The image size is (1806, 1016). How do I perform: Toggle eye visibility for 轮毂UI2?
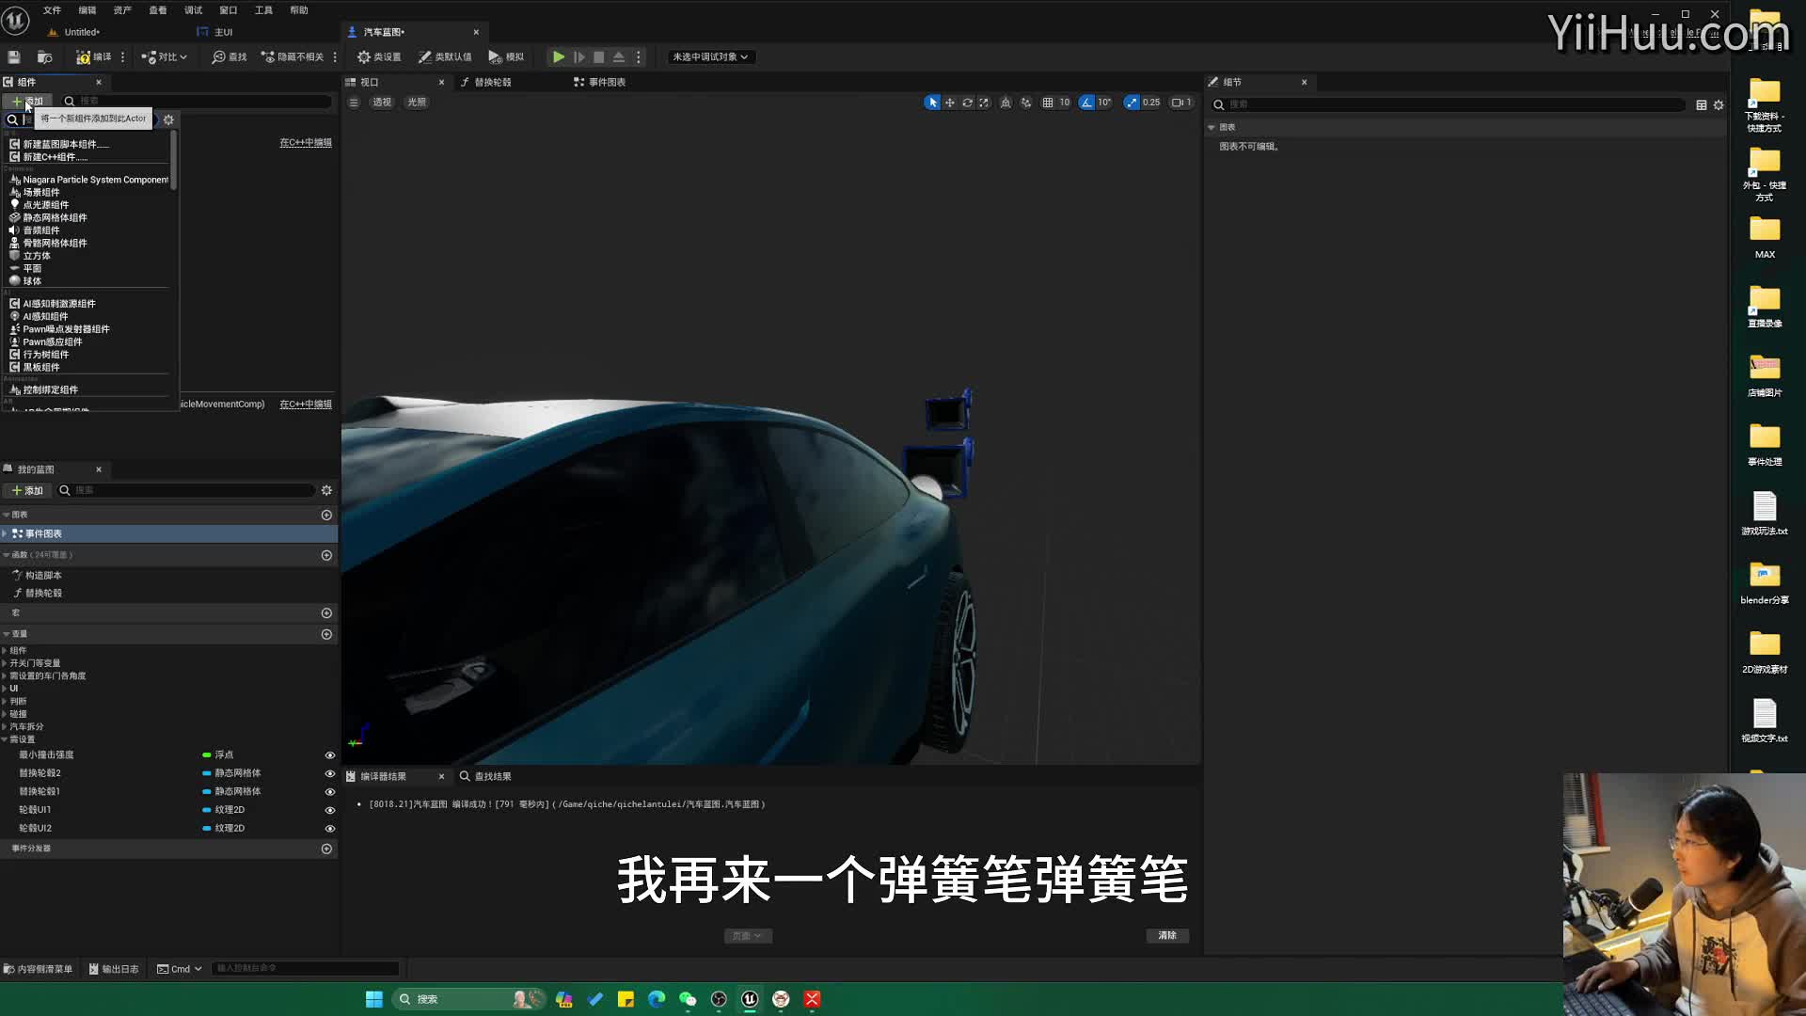click(x=330, y=829)
